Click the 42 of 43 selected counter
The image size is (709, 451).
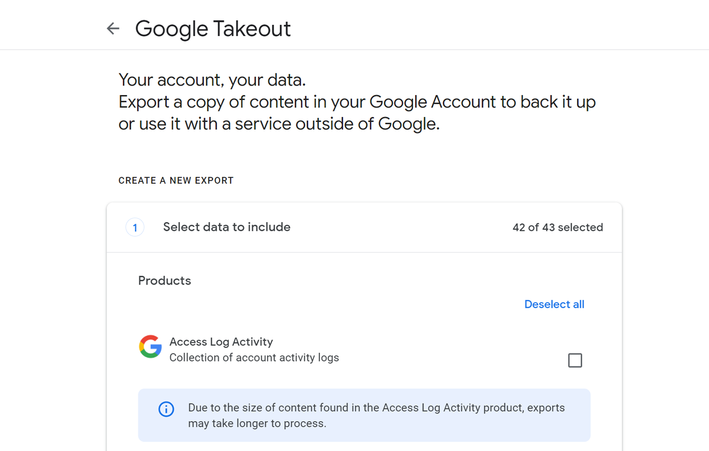(x=557, y=227)
